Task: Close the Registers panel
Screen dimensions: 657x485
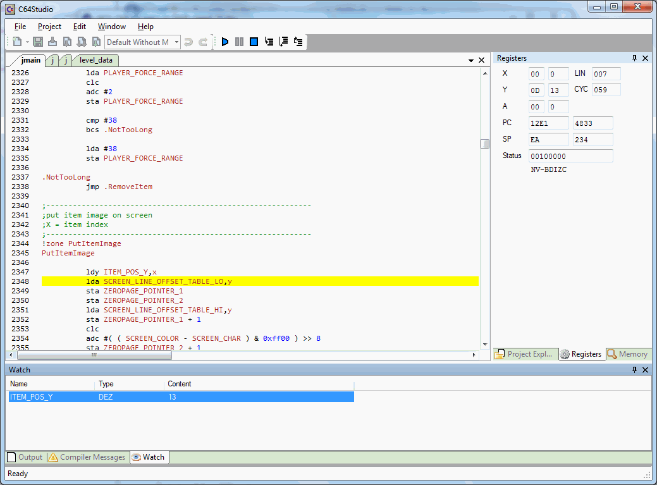Action: [x=645, y=58]
